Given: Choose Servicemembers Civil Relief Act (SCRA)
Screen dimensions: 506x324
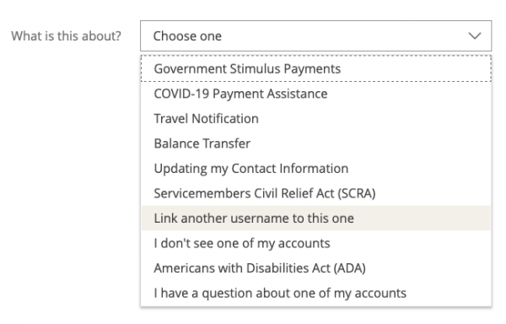Looking at the screenshot, I should [x=316, y=193].
